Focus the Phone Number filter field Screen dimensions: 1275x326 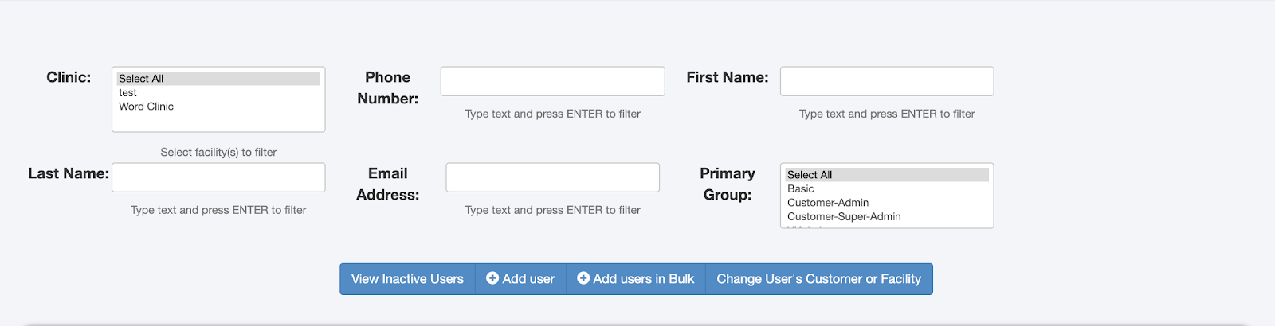point(552,81)
